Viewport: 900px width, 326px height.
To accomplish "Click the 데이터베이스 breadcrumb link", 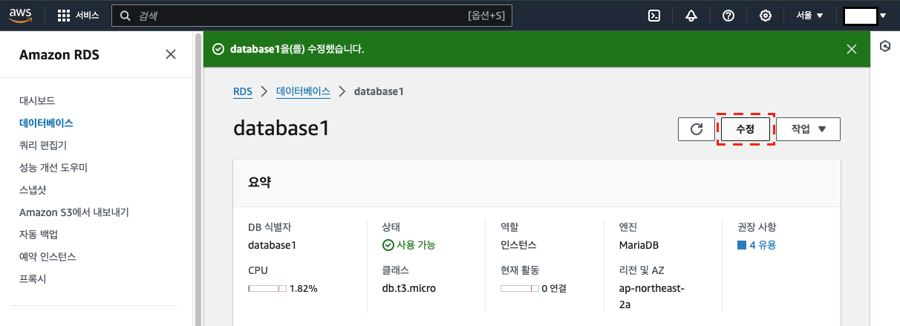I will coord(303,91).
